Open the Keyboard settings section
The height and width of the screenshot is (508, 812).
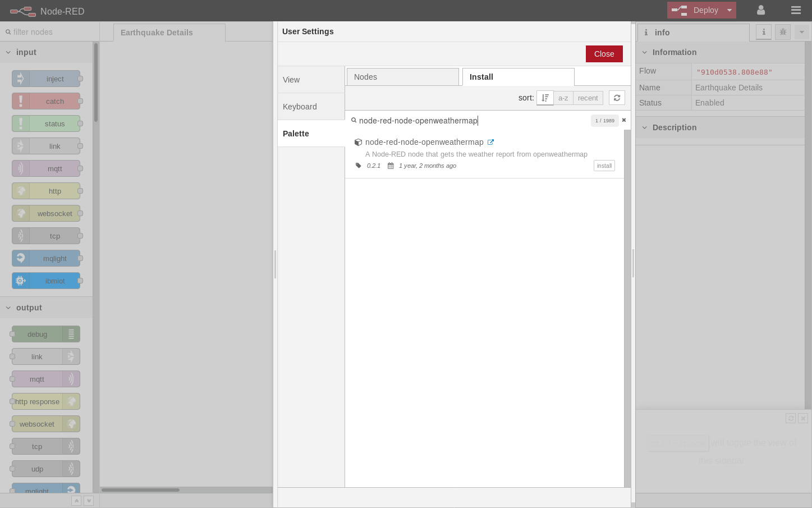click(311, 107)
